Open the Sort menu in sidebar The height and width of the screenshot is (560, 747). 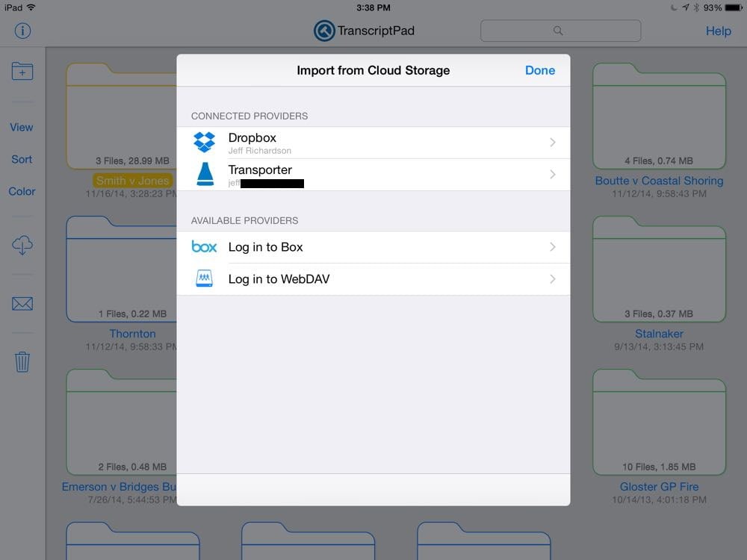tap(22, 160)
